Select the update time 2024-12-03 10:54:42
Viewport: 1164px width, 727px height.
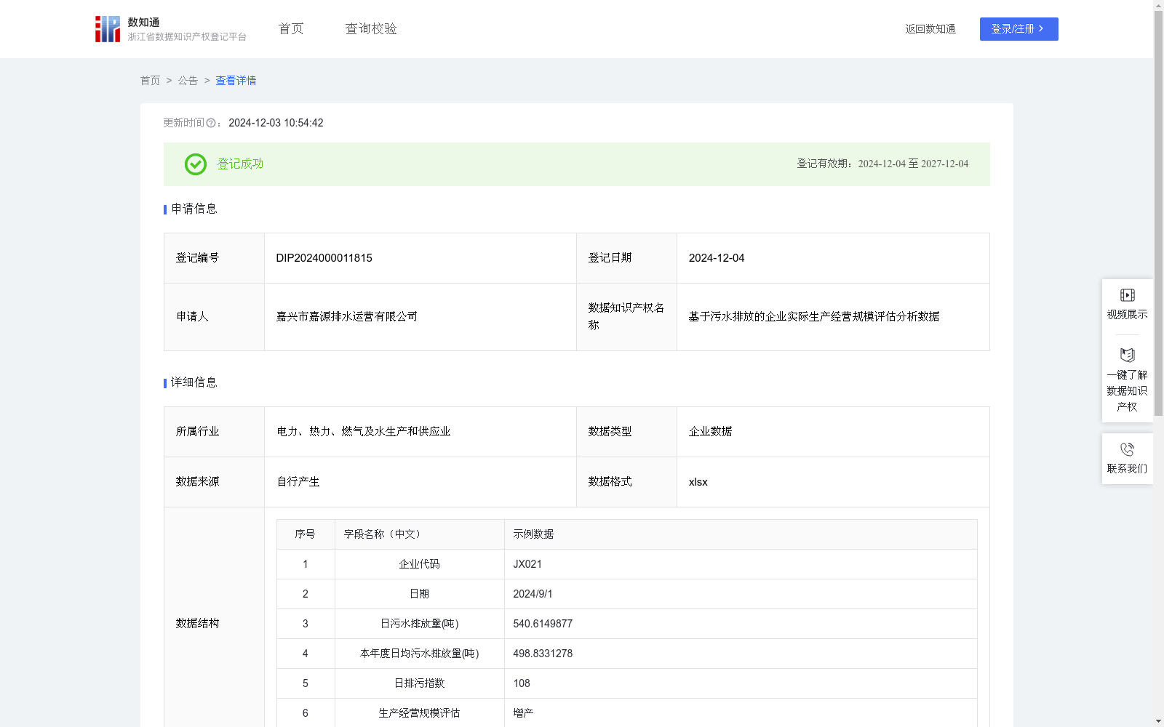[276, 123]
